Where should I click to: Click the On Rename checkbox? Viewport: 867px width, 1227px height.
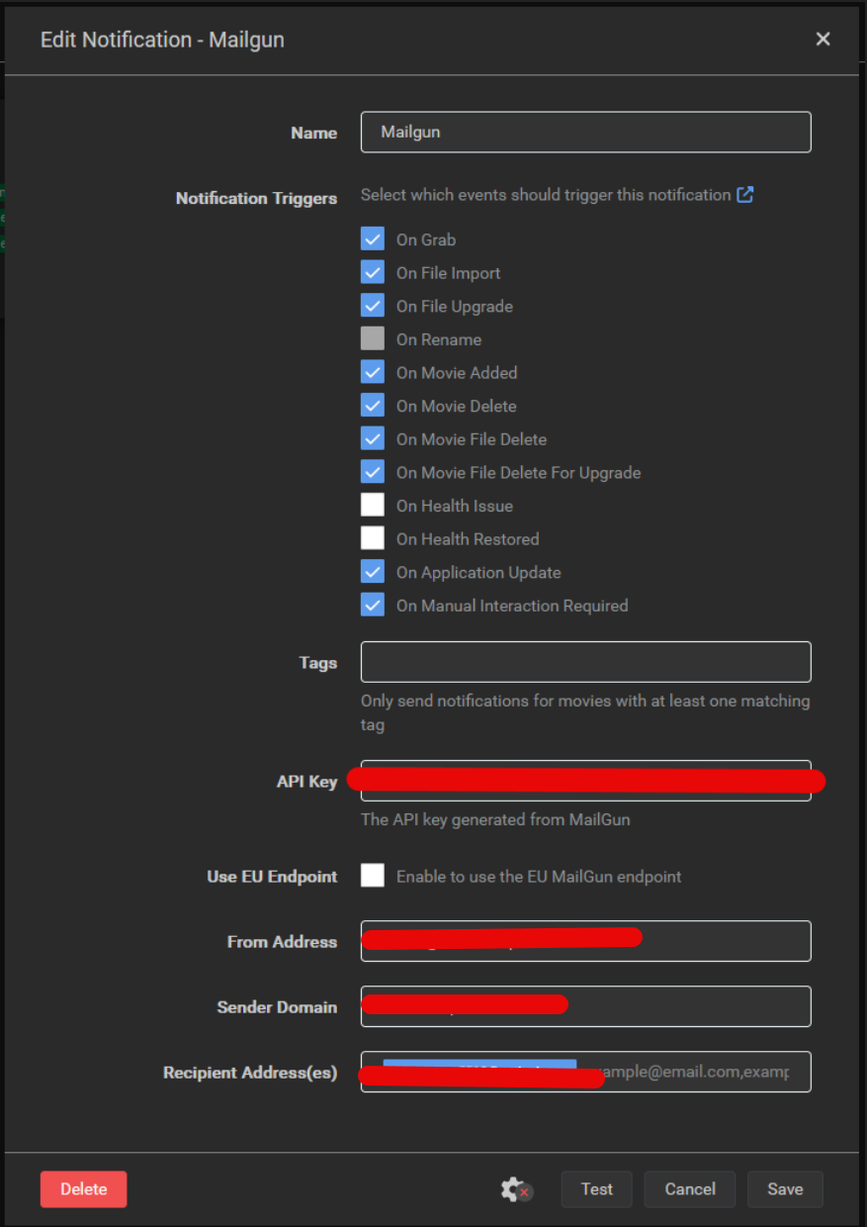pyautogui.click(x=373, y=339)
